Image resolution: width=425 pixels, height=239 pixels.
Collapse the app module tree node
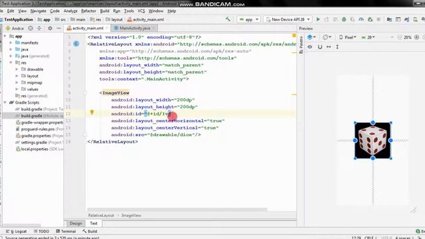[x=5, y=36]
